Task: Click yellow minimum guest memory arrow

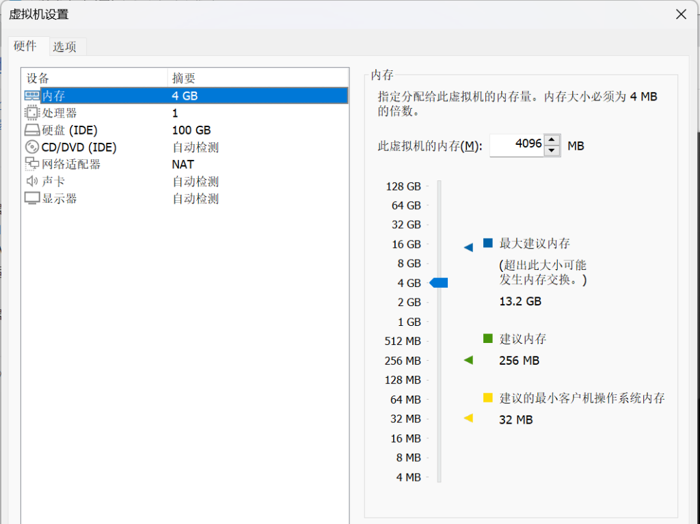Action: (x=468, y=418)
